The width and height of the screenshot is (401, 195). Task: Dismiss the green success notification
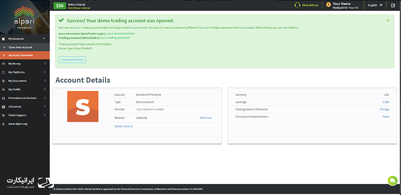pyautogui.click(x=388, y=21)
